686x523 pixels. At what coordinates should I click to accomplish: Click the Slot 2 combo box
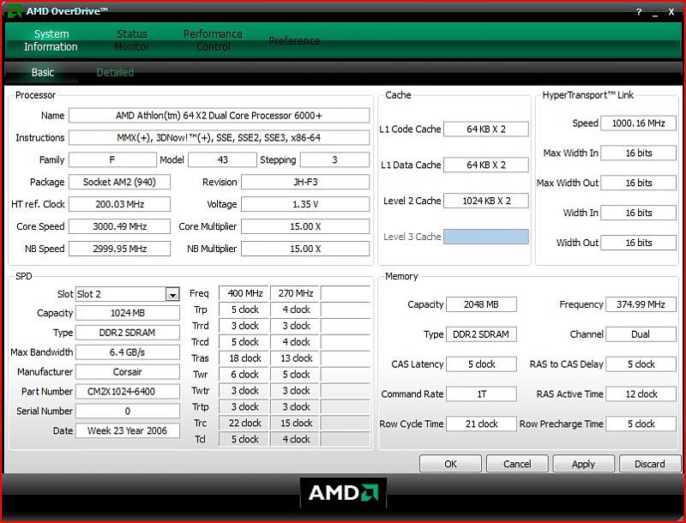(x=127, y=294)
